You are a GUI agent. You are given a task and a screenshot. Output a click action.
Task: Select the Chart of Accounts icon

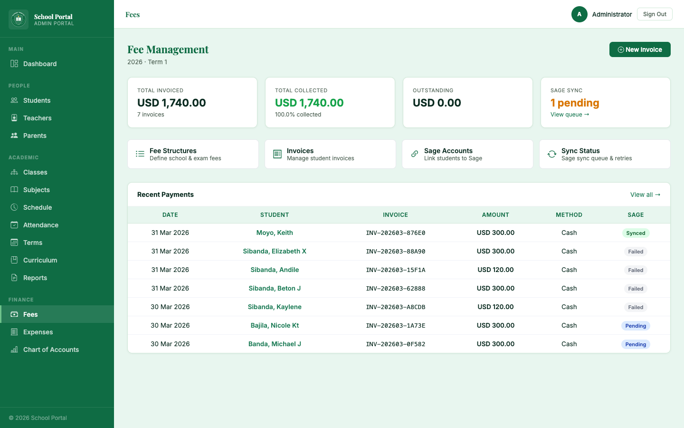click(x=14, y=349)
